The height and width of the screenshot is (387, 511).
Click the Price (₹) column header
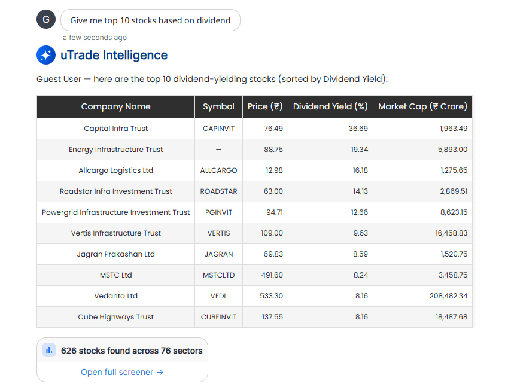point(265,106)
